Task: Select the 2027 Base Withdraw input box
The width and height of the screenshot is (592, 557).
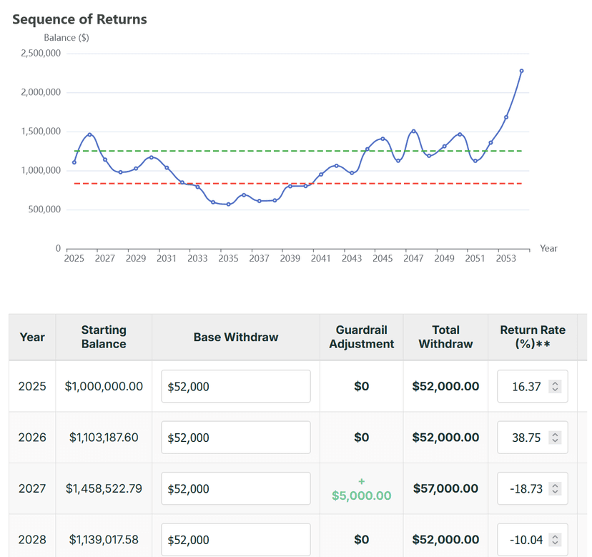Action: click(235, 489)
